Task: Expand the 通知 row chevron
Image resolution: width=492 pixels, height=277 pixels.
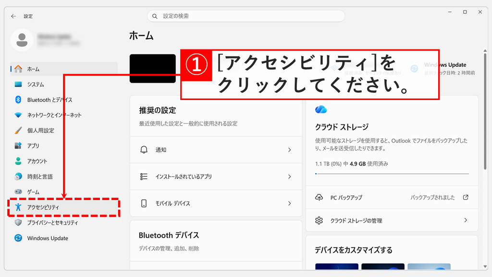Action: pos(289,150)
